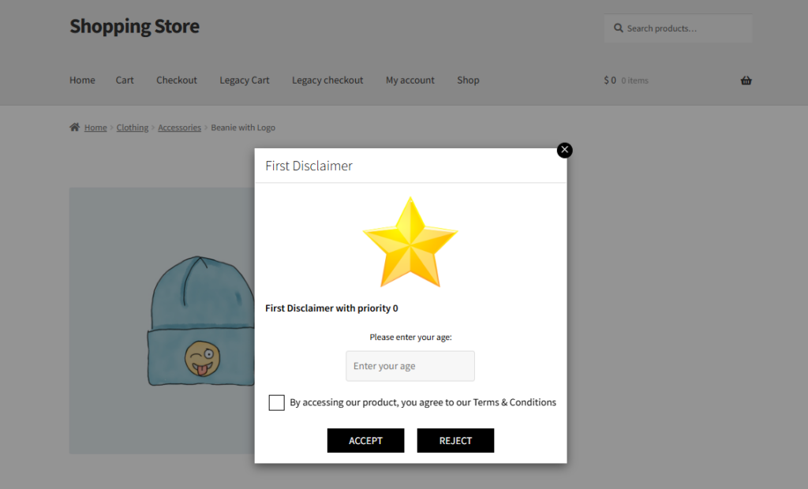Image resolution: width=808 pixels, height=489 pixels.
Task: Click the breadcrumb home icon
Action: point(75,127)
